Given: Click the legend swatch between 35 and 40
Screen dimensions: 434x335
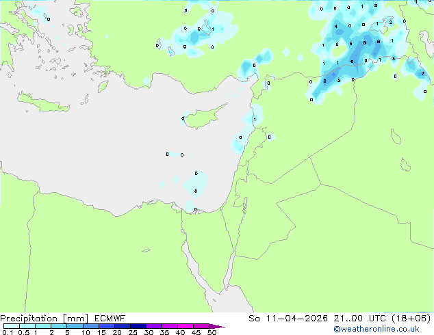Looking at the screenshot, I should coord(169,326).
